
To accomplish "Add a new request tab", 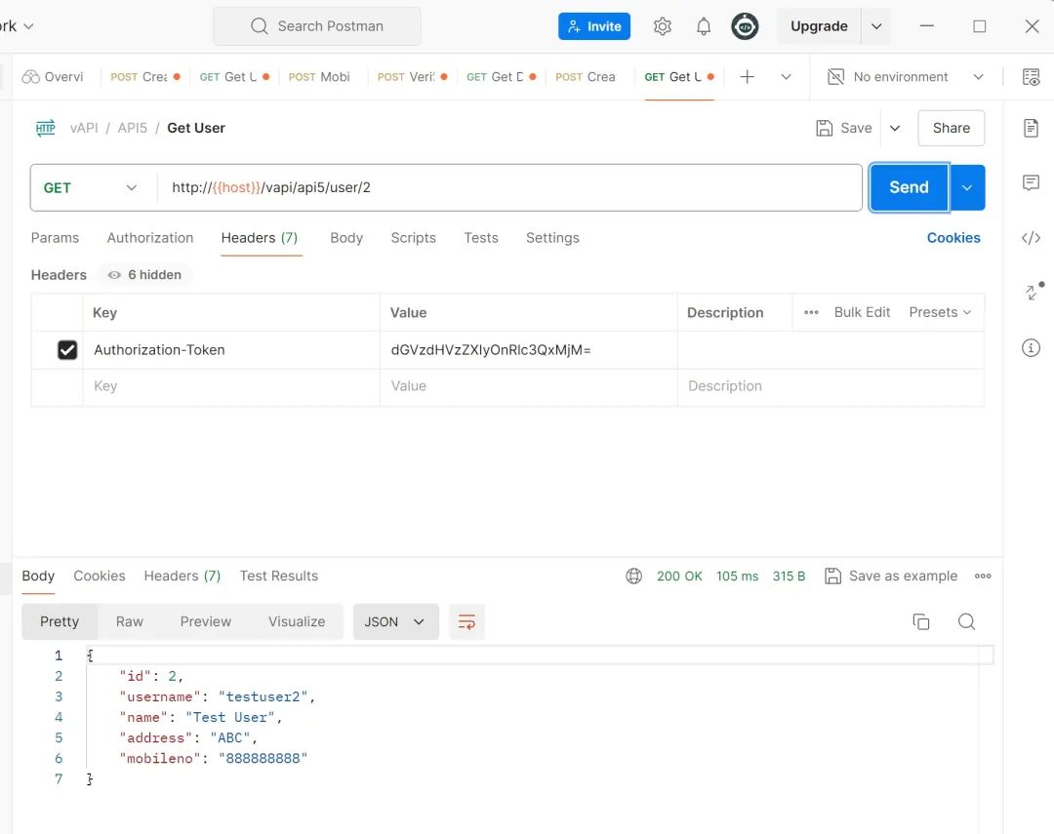I will click(747, 77).
